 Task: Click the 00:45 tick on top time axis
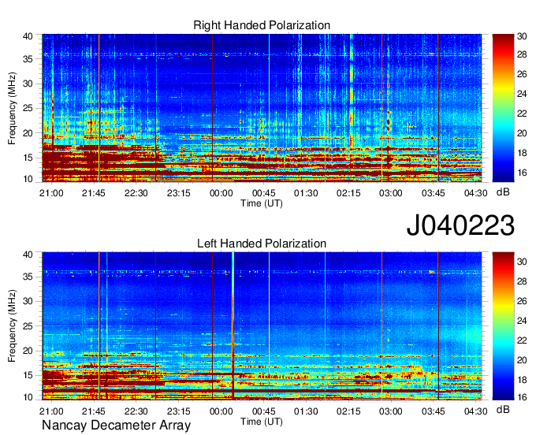point(263,193)
